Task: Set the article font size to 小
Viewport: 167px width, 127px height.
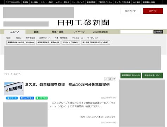Action: [106, 79]
